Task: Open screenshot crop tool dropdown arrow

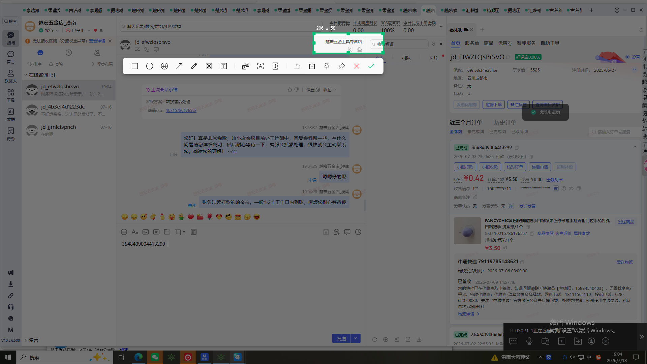Action: (184, 232)
